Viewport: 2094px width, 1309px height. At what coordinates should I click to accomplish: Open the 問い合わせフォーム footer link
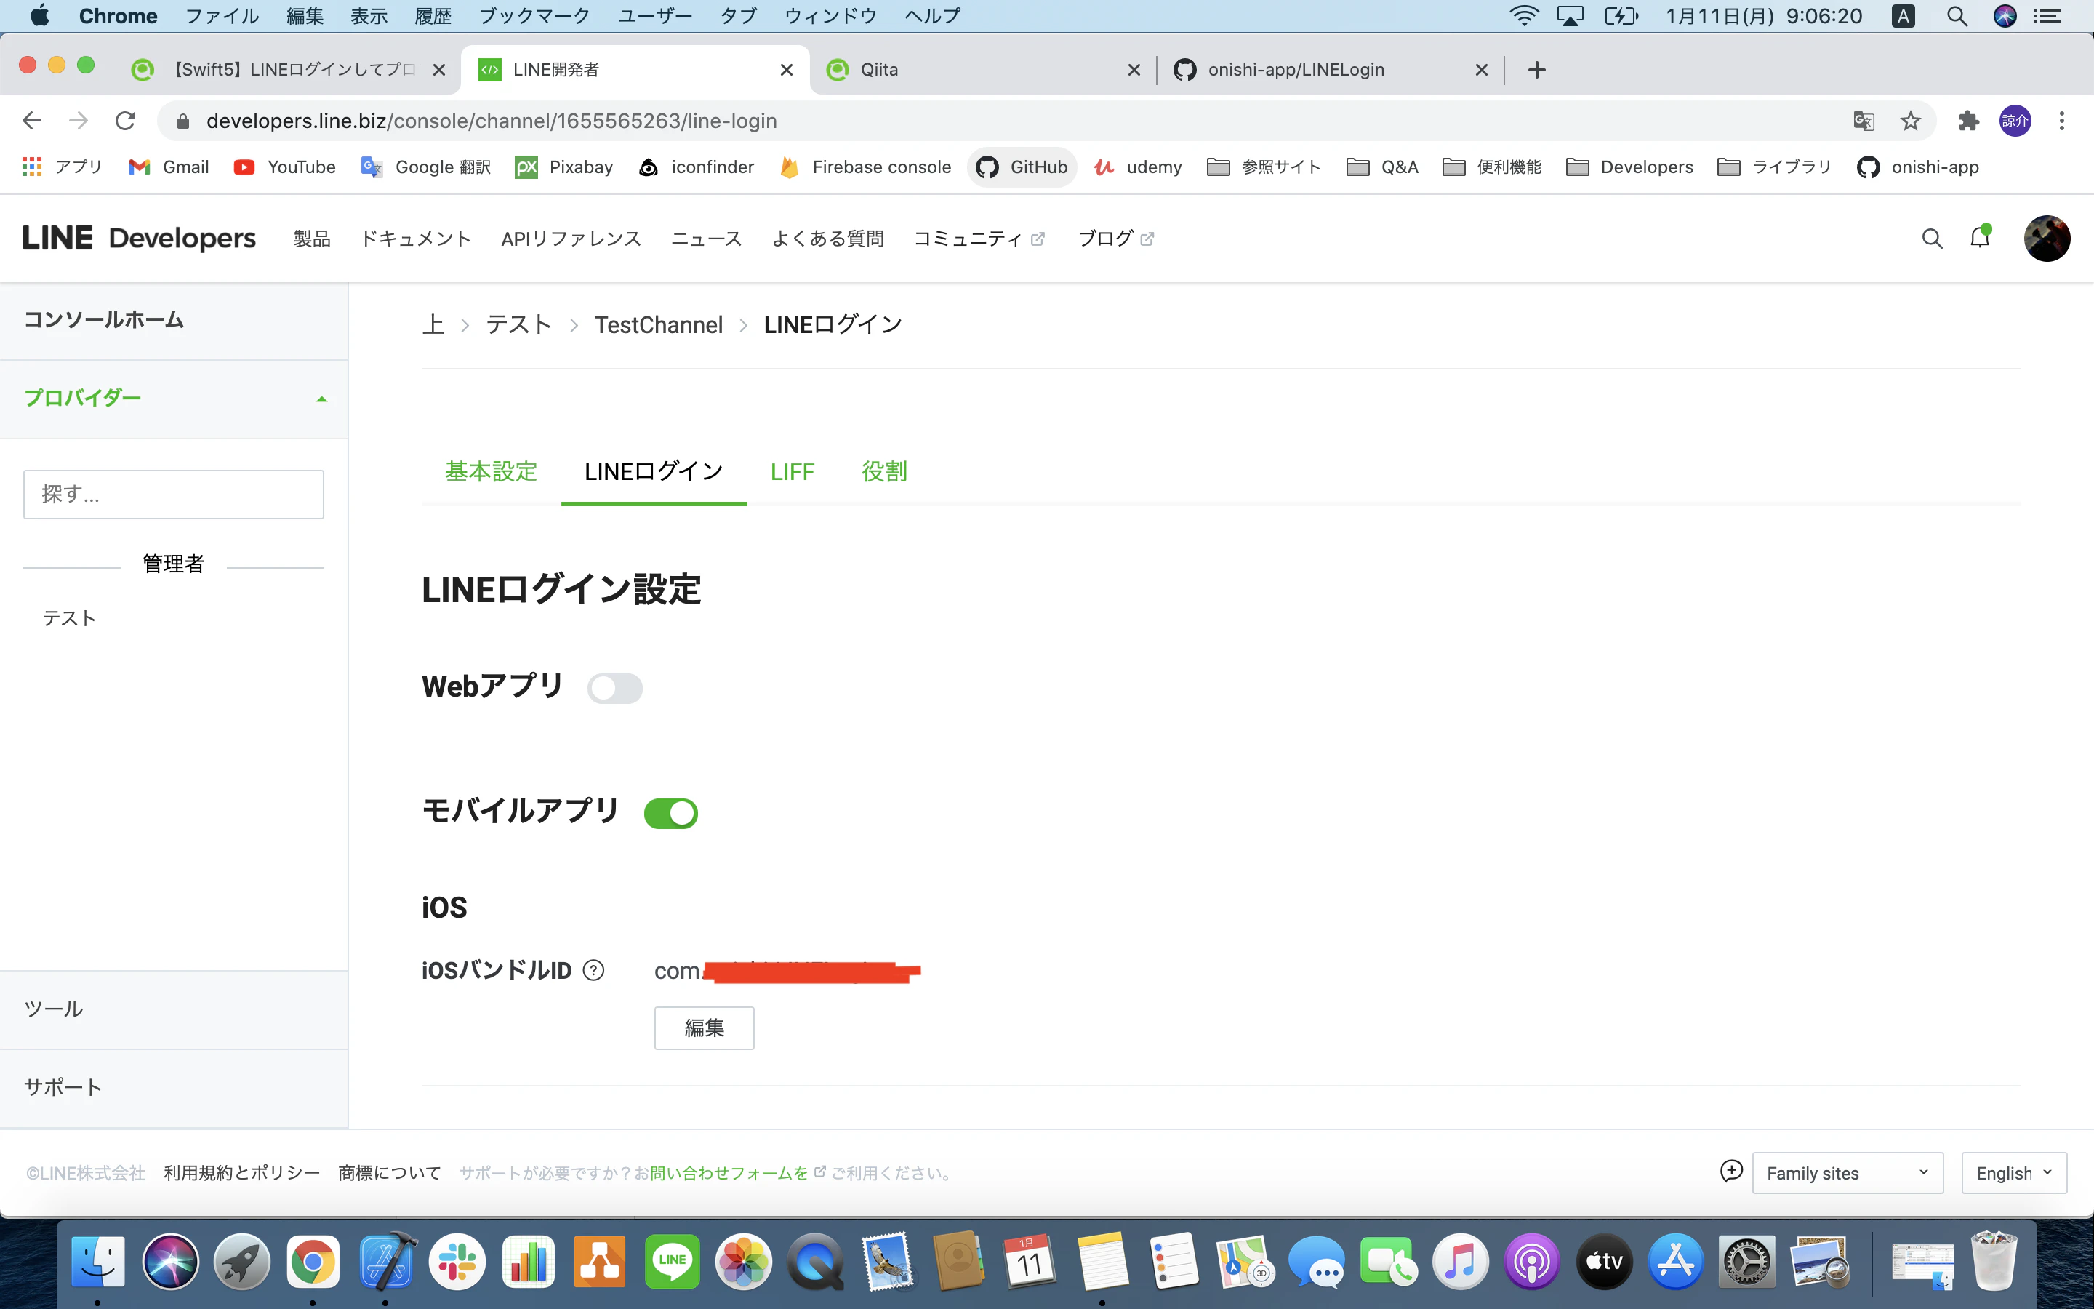729,1172
